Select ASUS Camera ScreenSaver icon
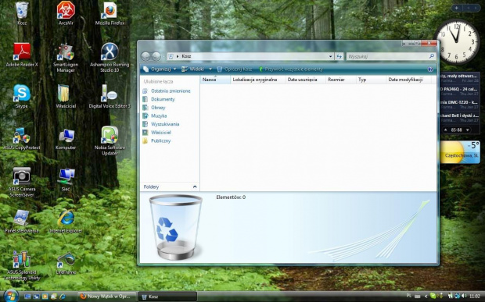This screenshot has width=485, height=302. [22, 182]
